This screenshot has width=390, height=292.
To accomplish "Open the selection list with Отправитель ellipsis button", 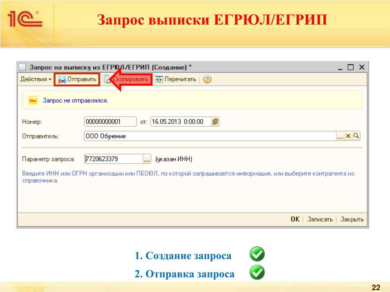I will point(340,136).
